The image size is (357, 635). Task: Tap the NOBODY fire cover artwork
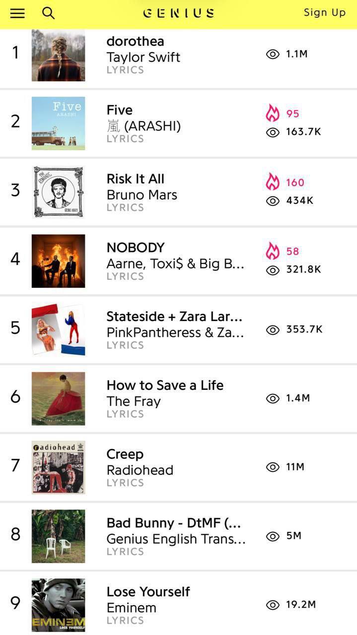[58, 261]
